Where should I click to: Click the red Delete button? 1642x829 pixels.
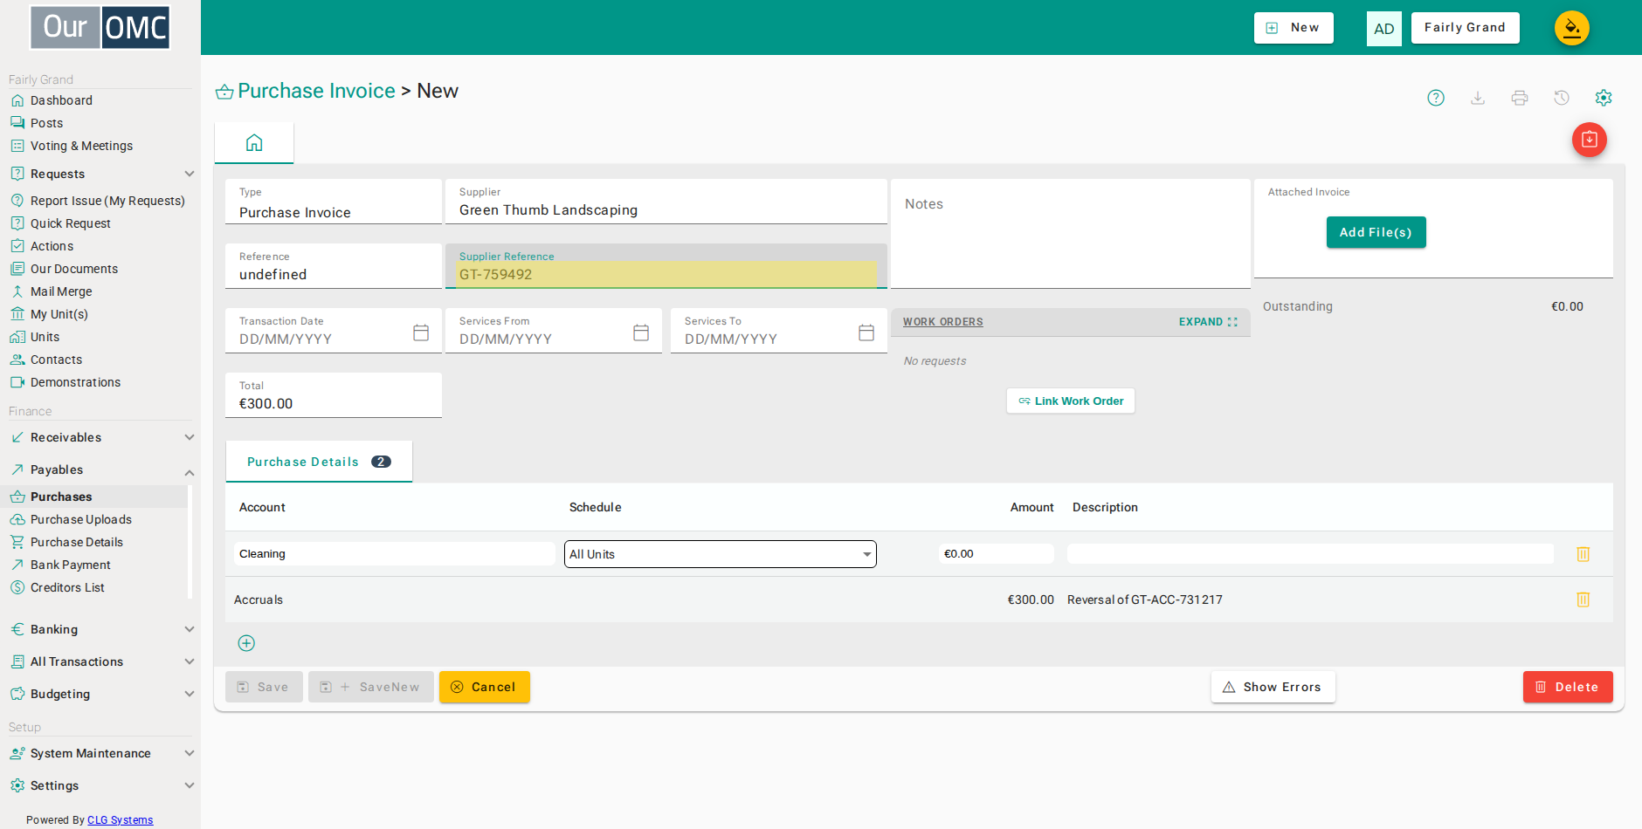[1568, 687]
